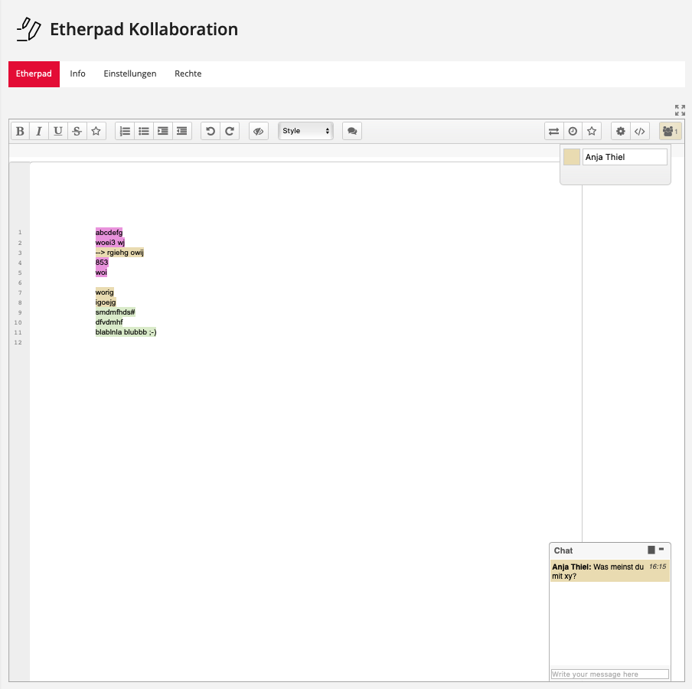This screenshot has width=692, height=689.
Task: Open the Rechte tab
Action: coord(188,73)
